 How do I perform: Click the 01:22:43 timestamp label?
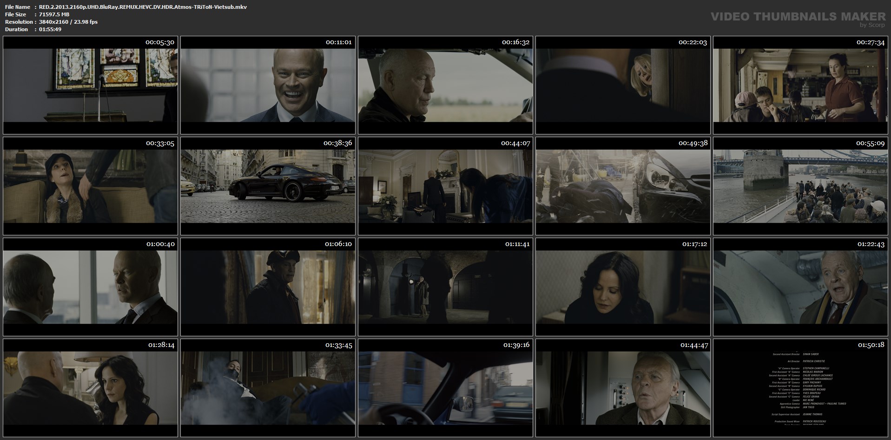click(870, 244)
